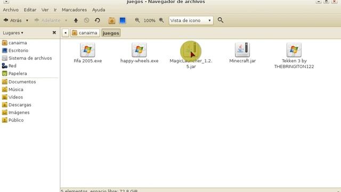The width and height of the screenshot is (341, 192).
Task: Select the MagicLauncher_1.2.5.jar file icon
Action: pyautogui.click(x=191, y=50)
